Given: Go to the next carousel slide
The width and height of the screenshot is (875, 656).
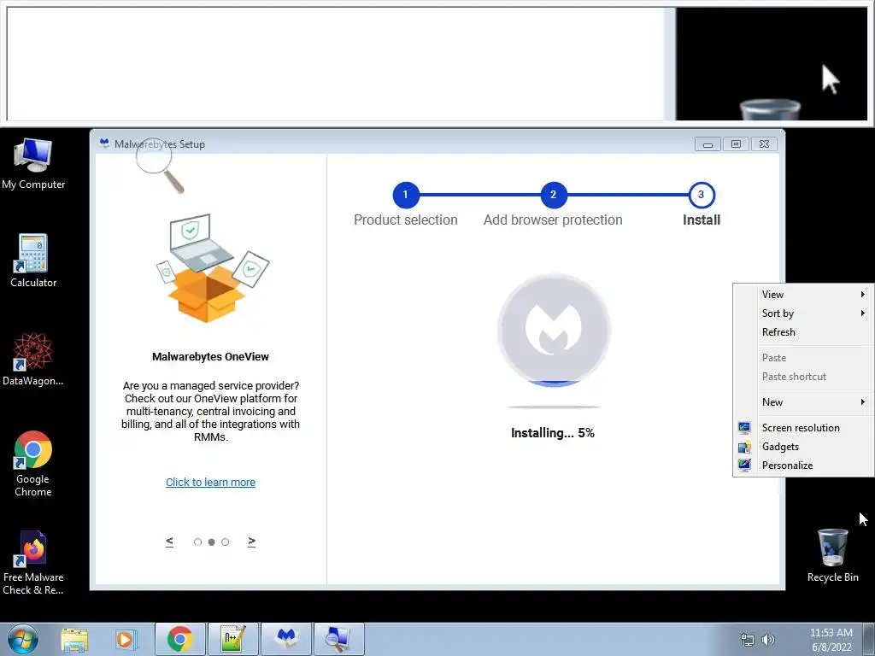Looking at the screenshot, I should (x=252, y=541).
